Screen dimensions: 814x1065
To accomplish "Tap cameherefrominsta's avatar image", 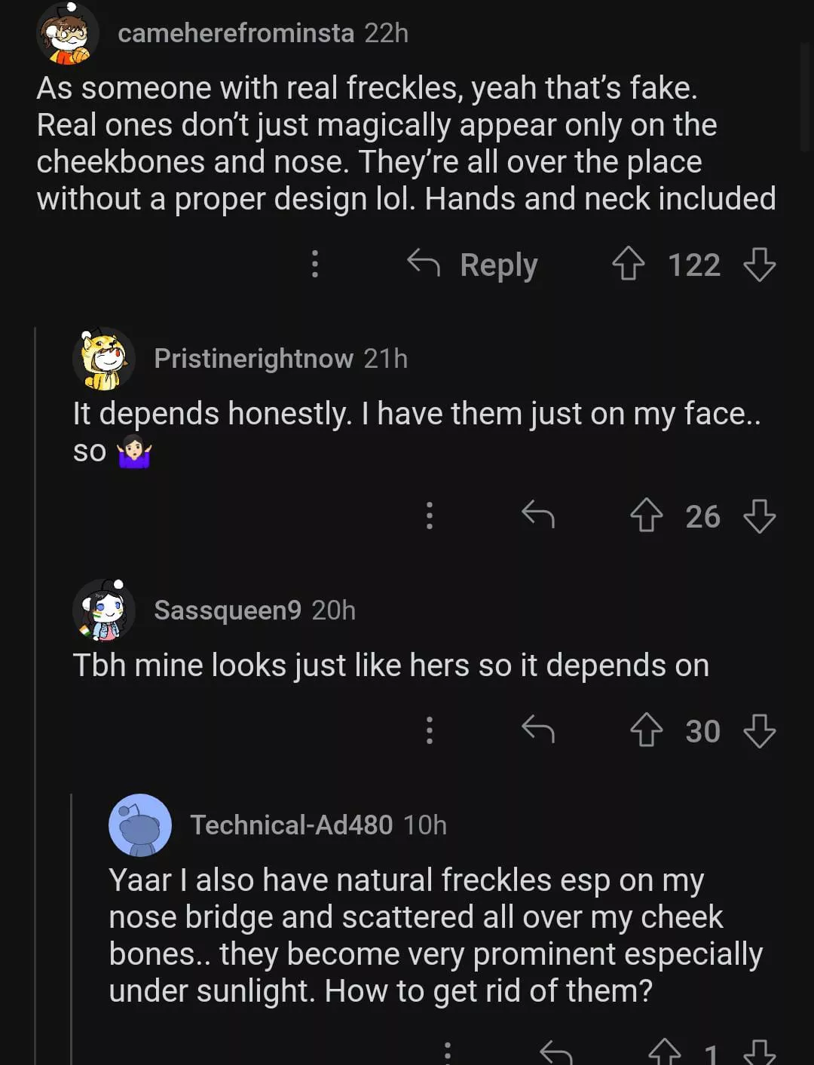I will (68, 35).
